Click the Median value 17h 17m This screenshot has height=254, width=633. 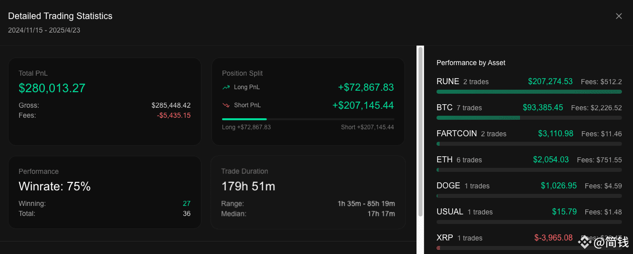[381, 213]
